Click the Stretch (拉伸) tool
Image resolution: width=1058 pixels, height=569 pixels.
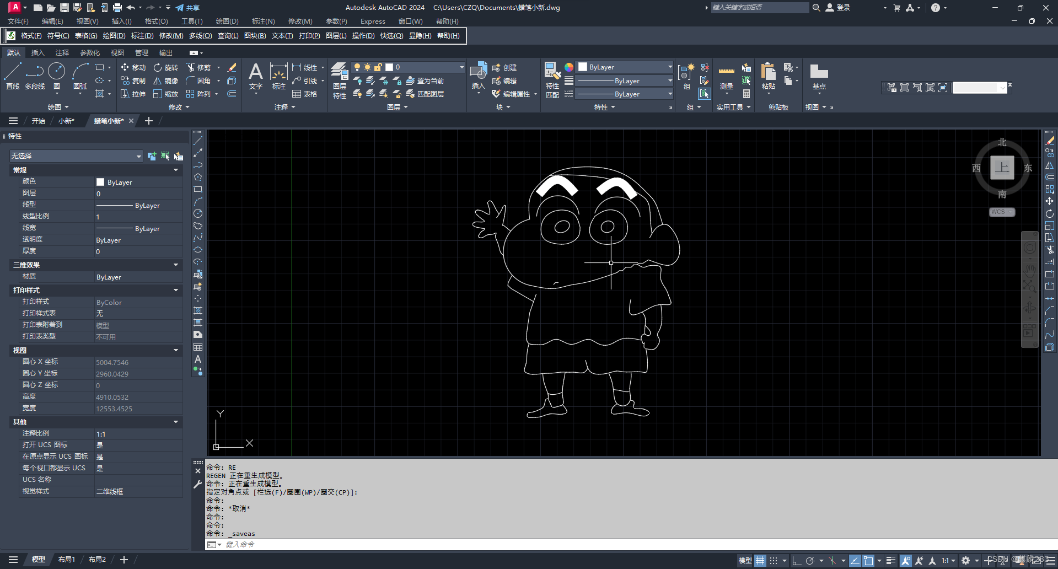(x=133, y=94)
